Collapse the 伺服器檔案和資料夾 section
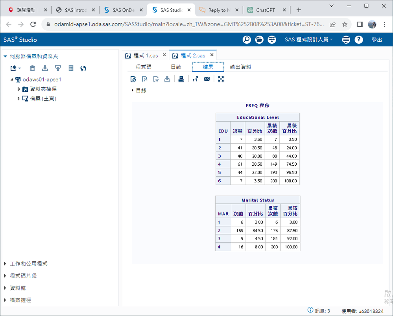 coord(5,56)
